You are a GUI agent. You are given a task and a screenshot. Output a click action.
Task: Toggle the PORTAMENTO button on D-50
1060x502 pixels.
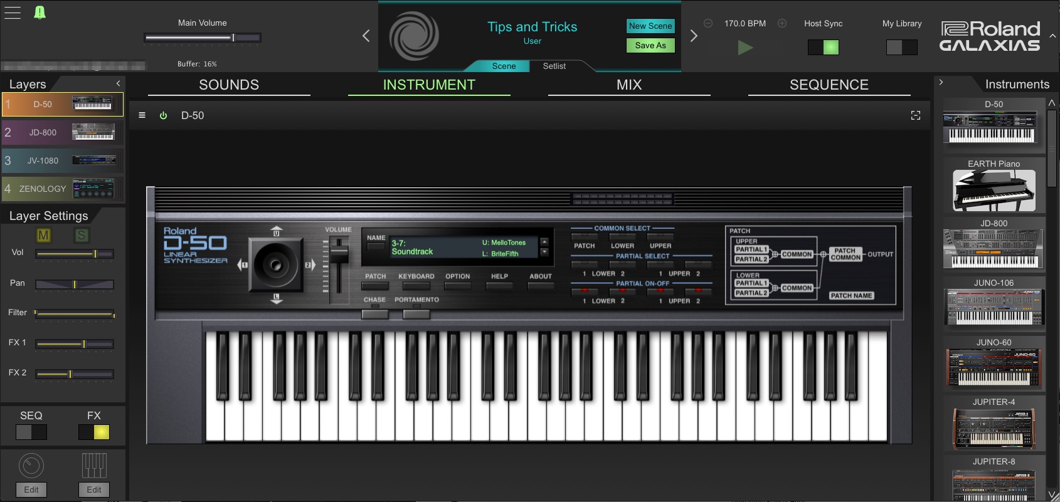tap(416, 313)
